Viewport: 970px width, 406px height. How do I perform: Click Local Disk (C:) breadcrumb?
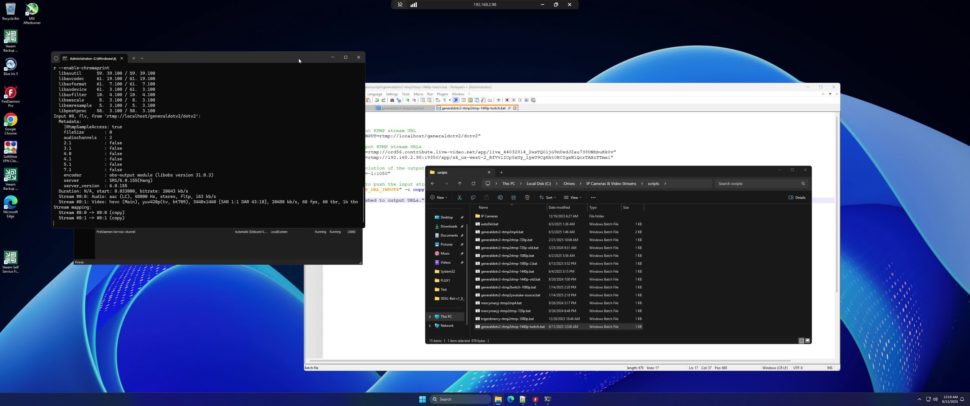pyautogui.click(x=539, y=184)
